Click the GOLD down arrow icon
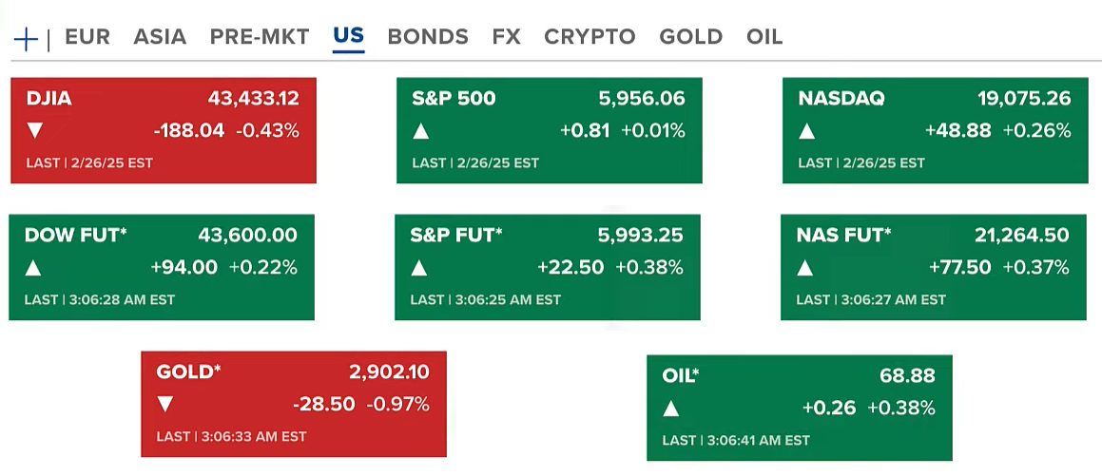 (x=165, y=405)
